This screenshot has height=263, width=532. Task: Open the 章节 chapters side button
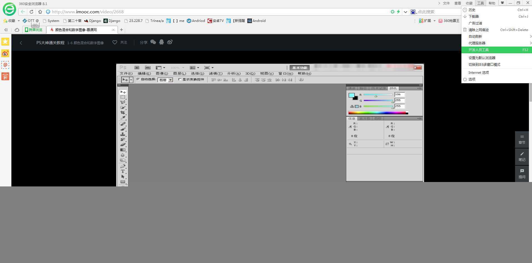[522, 140]
